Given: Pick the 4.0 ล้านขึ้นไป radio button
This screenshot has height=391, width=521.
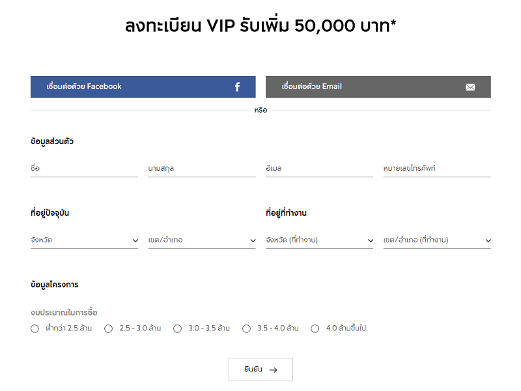Looking at the screenshot, I should tap(315, 329).
